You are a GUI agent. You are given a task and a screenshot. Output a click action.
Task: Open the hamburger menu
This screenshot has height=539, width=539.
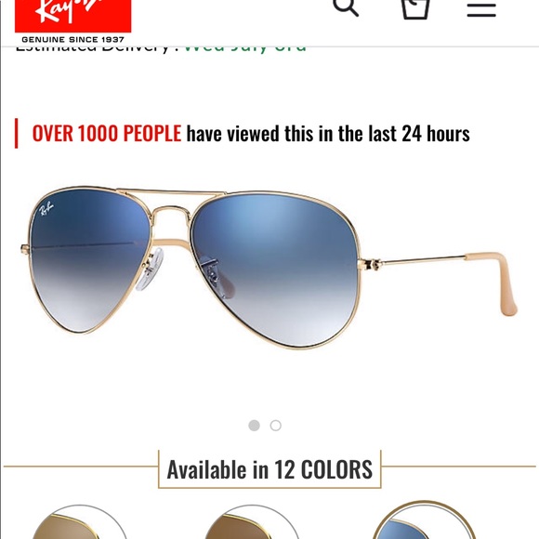[481, 9]
